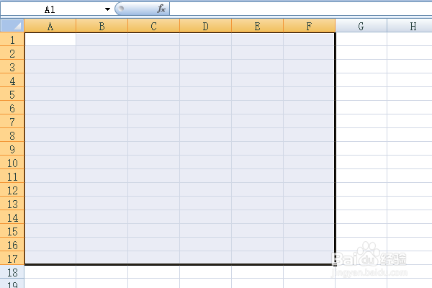Select row 14 header

12,217
